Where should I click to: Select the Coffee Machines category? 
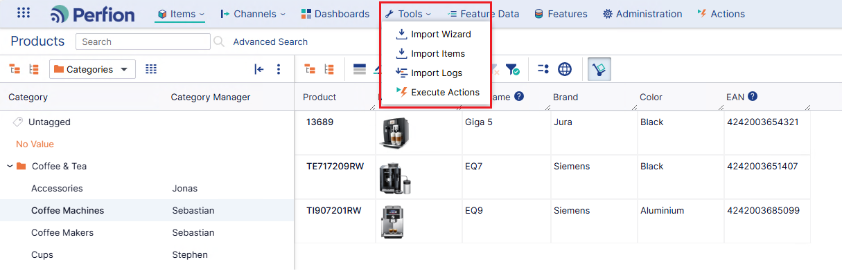[x=68, y=211]
